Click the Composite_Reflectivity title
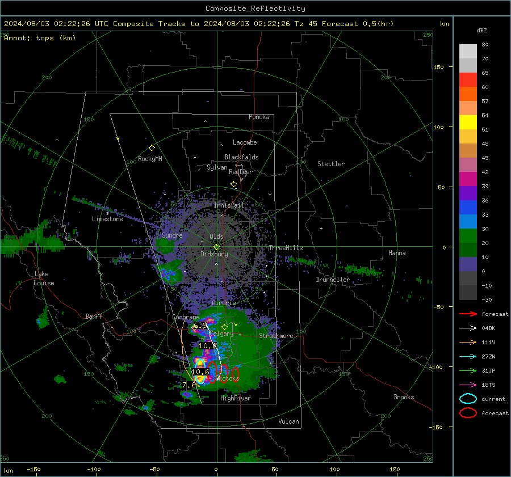The width and height of the screenshot is (511, 477). [x=255, y=9]
